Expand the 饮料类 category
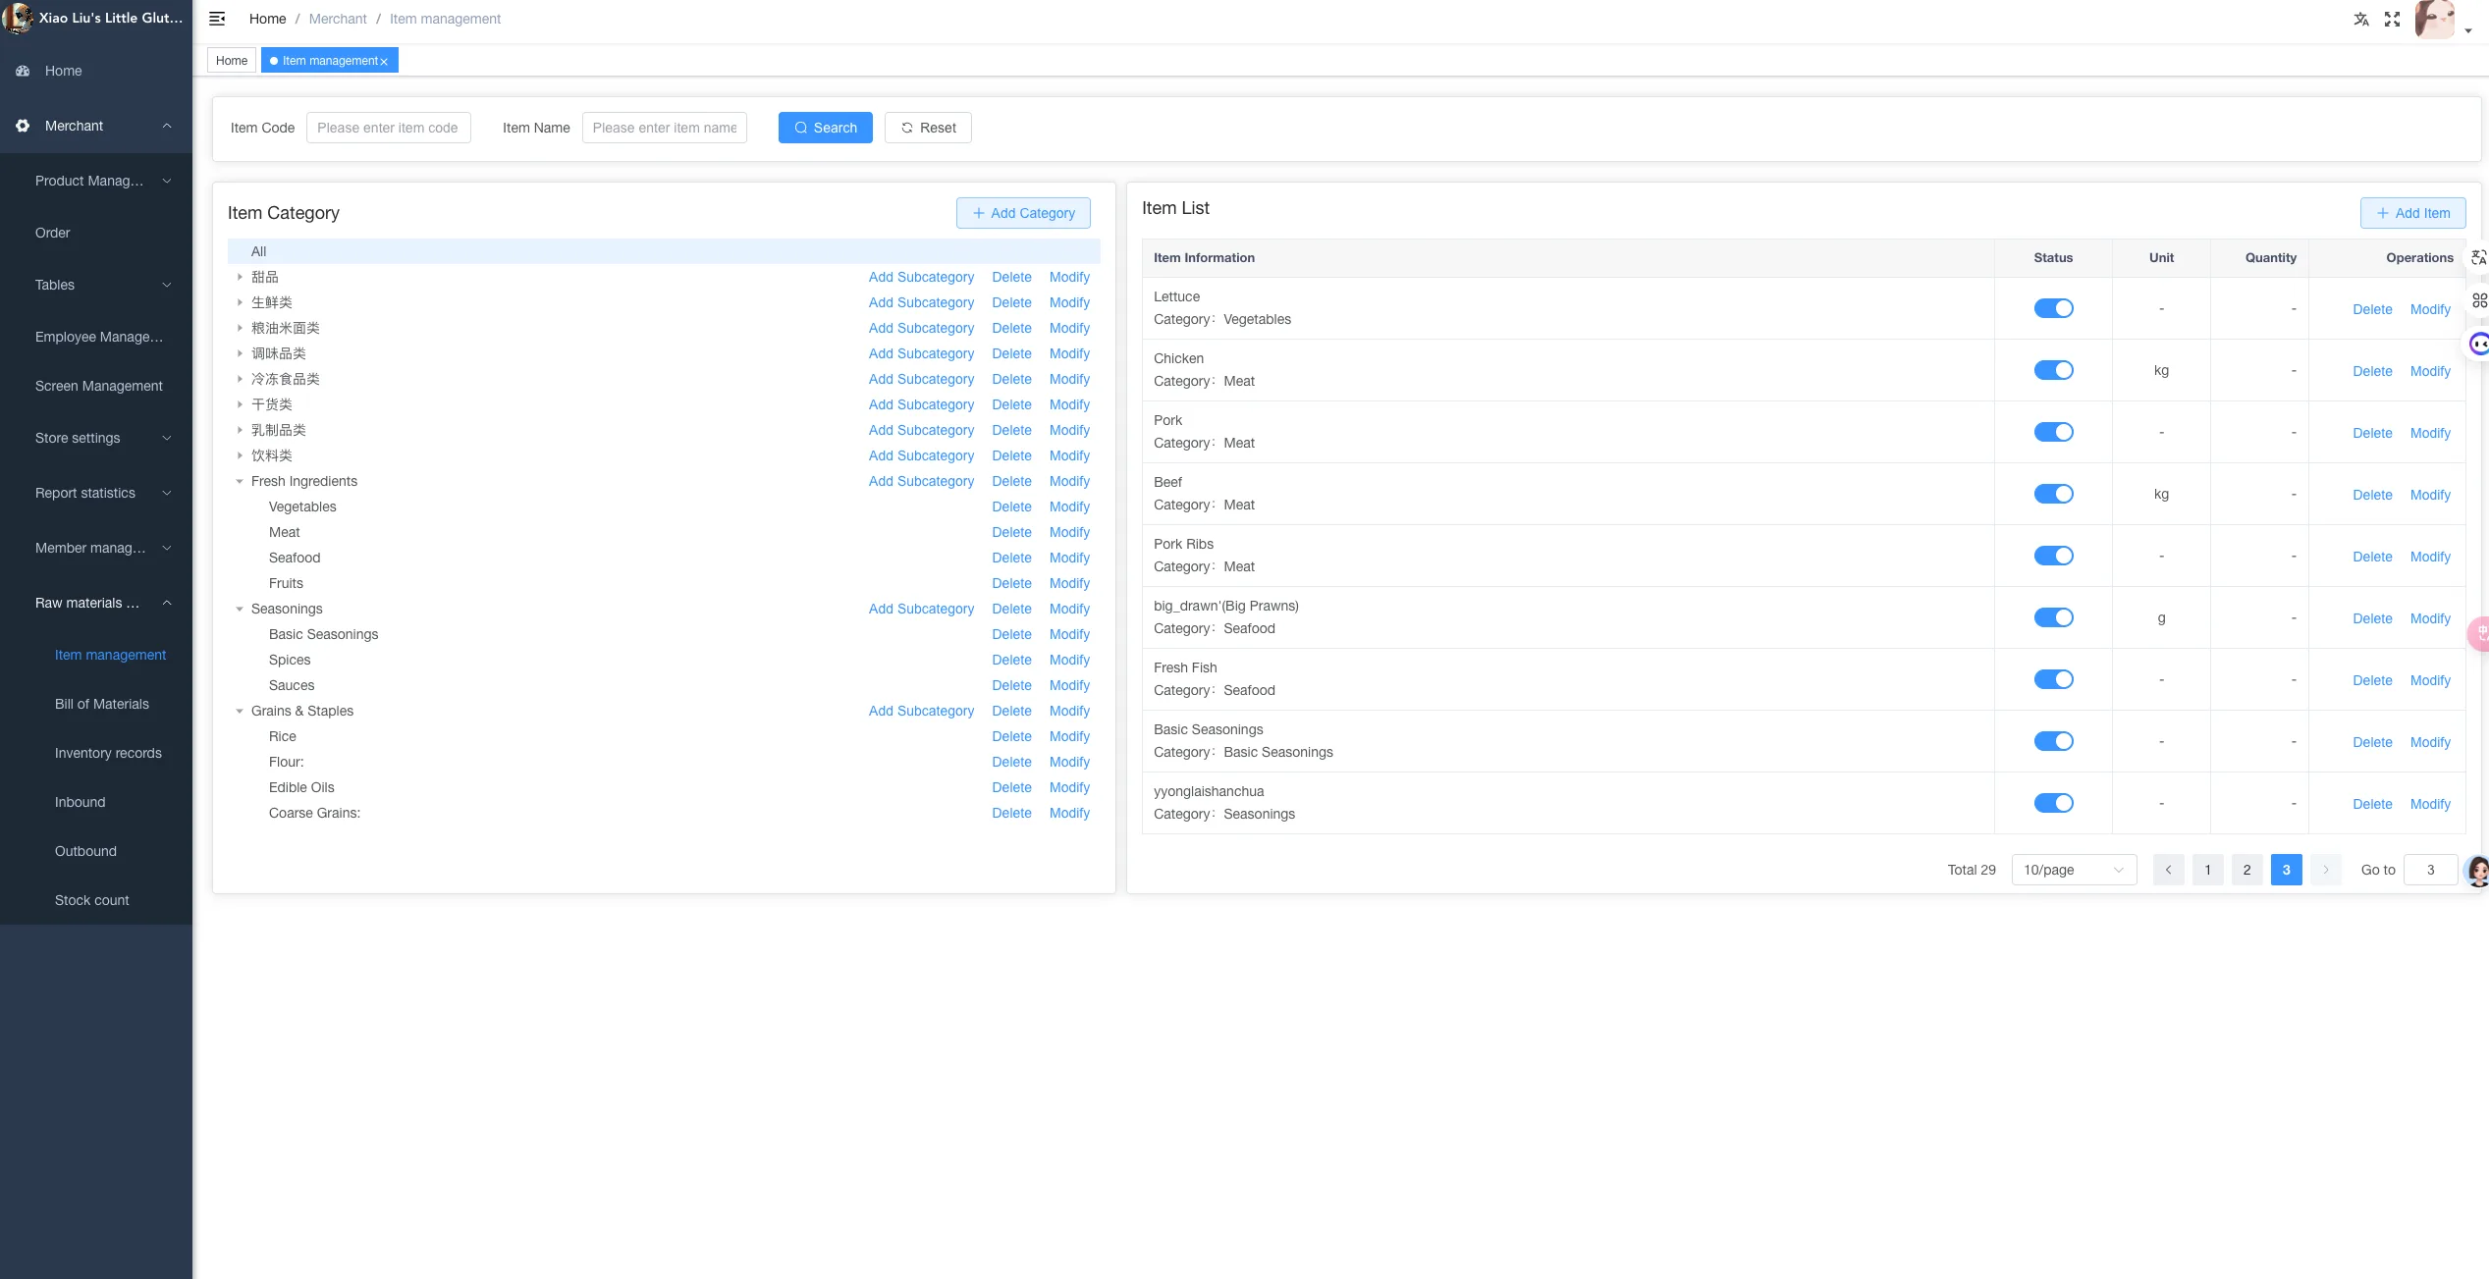 pyautogui.click(x=239, y=455)
